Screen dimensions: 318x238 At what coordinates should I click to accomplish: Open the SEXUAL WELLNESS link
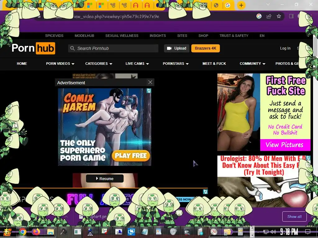122,36
